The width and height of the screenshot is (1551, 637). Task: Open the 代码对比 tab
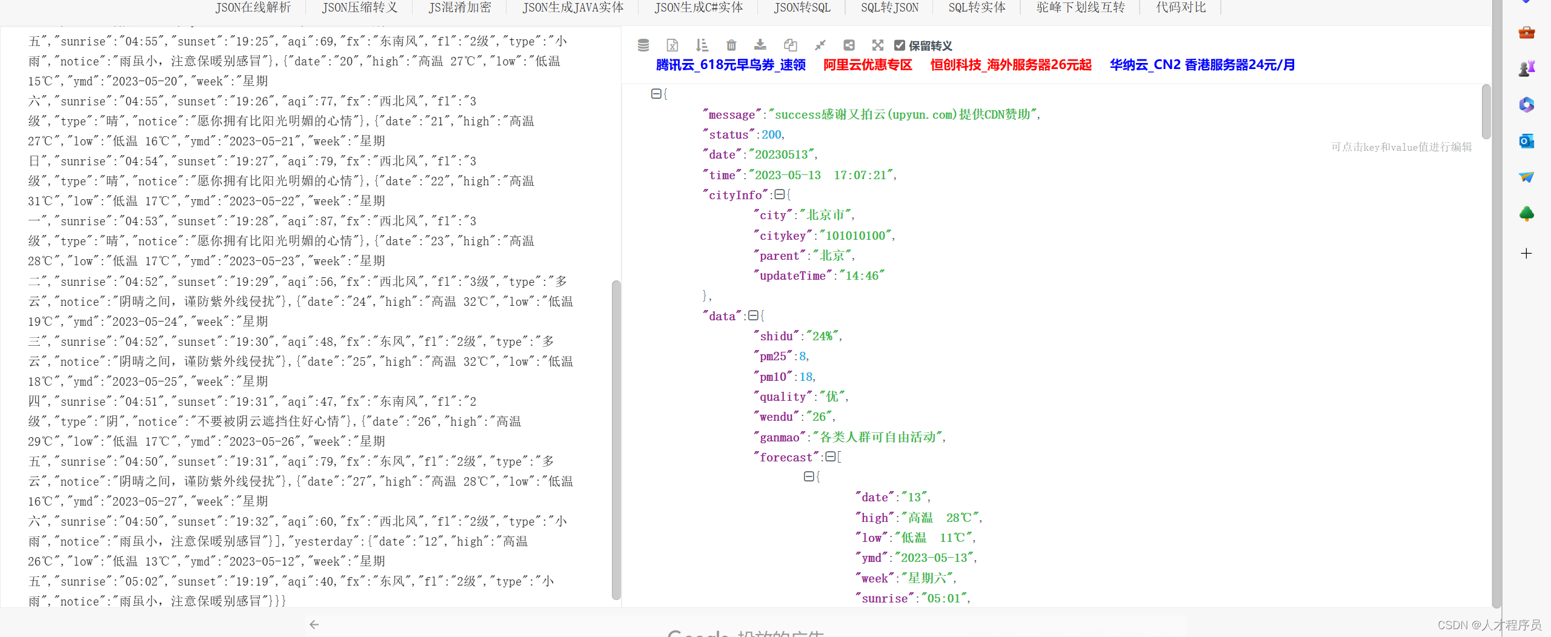1181,7
